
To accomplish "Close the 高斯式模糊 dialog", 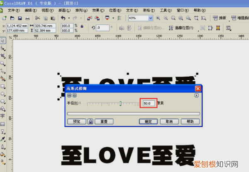I will coord(198,89).
